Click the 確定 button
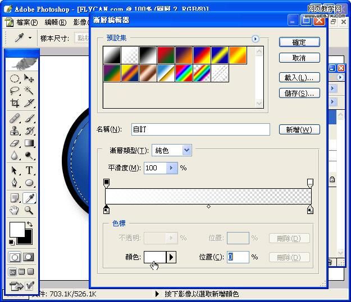Screen dimensions: 351x302 [299, 42]
